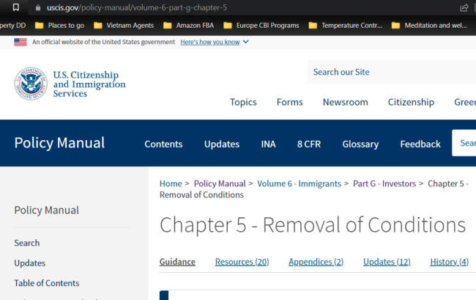Select the Guidance tab
Viewport: 476px width, 300px height.
point(177,262)
